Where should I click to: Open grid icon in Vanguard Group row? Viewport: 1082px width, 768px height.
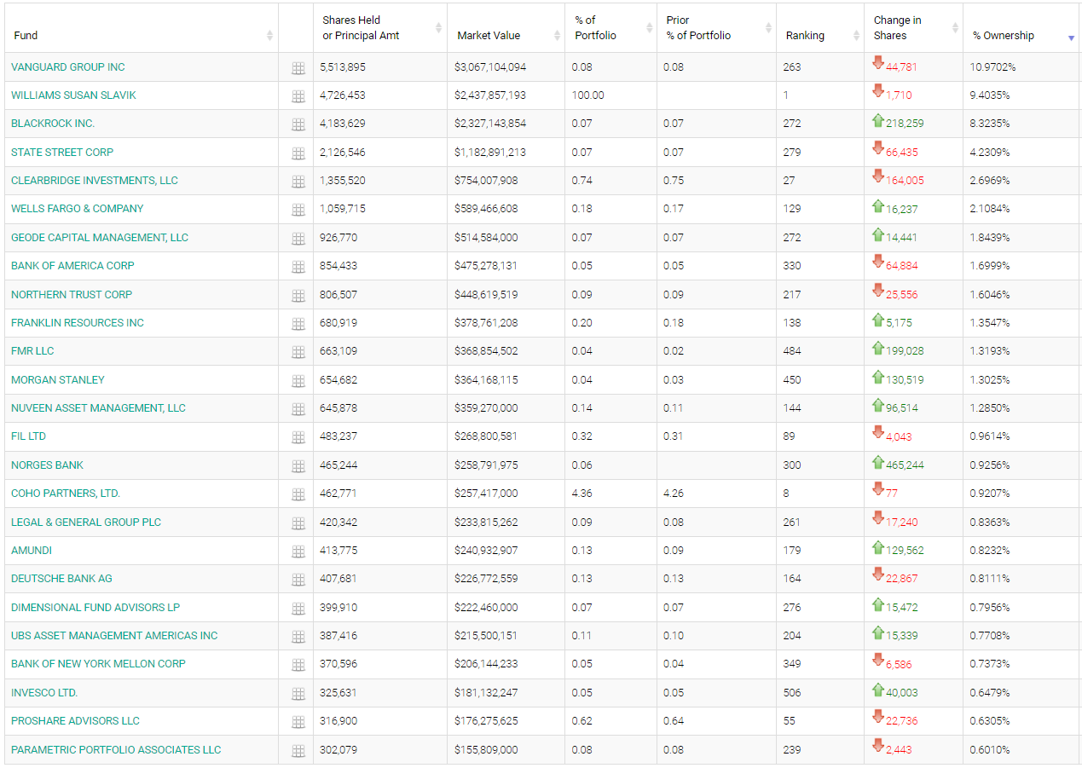(298, 68)
